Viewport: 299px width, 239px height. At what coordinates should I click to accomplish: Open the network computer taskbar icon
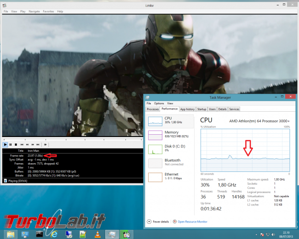click(69, 234)
